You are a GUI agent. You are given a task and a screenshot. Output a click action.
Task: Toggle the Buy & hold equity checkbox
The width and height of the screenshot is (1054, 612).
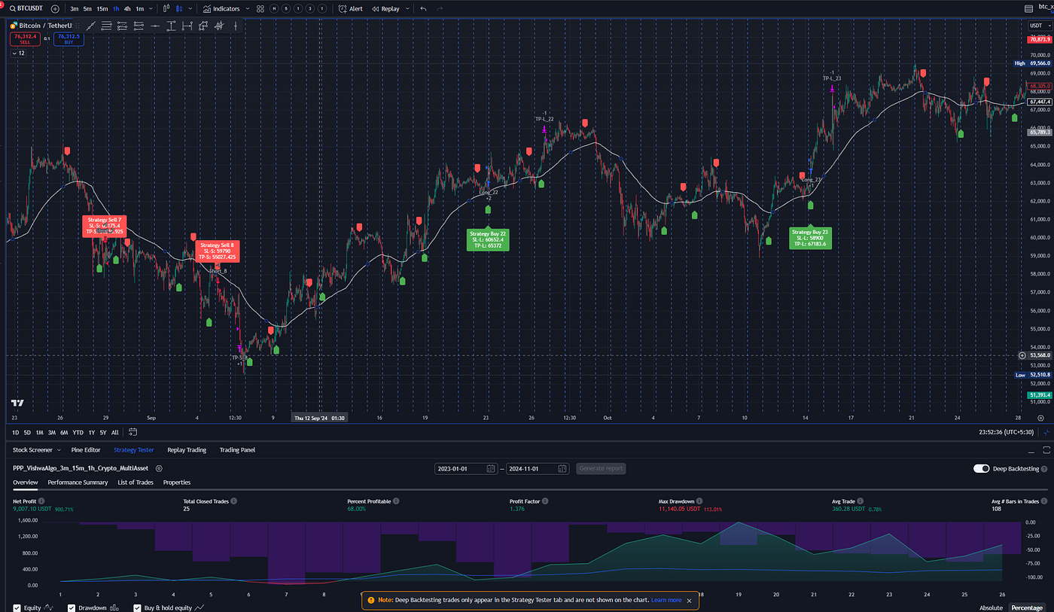pyautogui.click(x=138, y=607)
